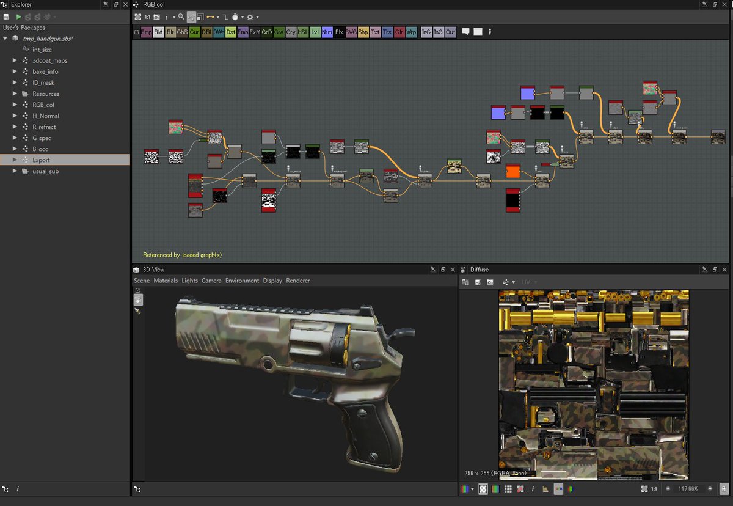Open the graph settings gear dropdown
Image resolution: width=733 pixels, height=506 pixels.
258,16
